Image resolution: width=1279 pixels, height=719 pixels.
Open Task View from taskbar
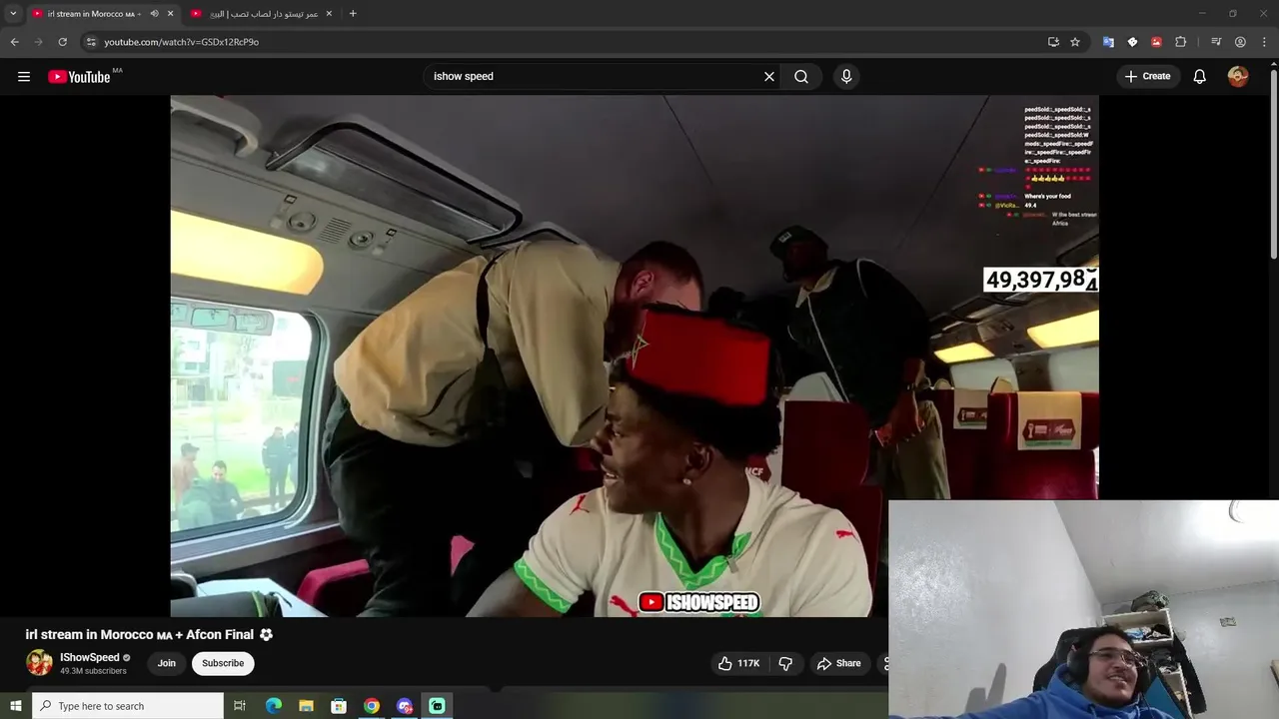point(240,706)
